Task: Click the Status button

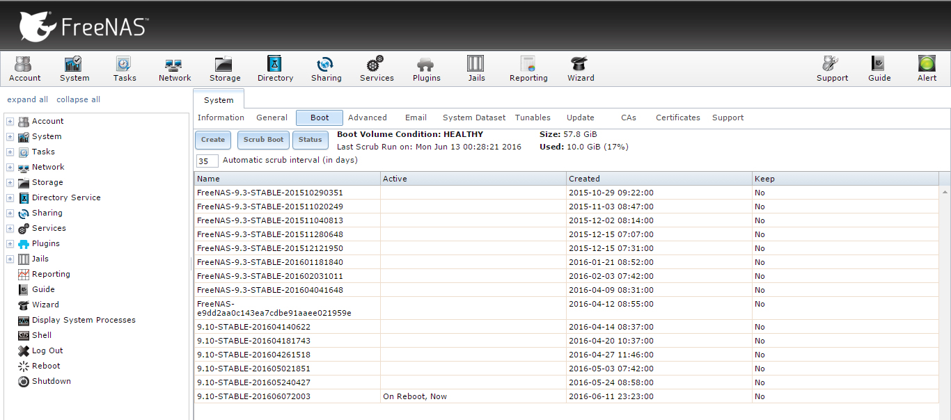Action: coord(310,140)
